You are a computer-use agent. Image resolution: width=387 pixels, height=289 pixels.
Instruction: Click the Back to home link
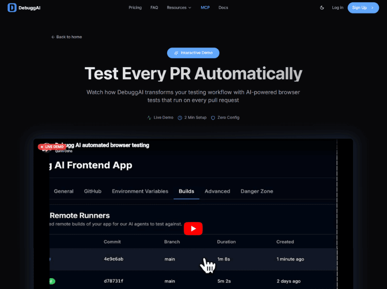(67, 37)
